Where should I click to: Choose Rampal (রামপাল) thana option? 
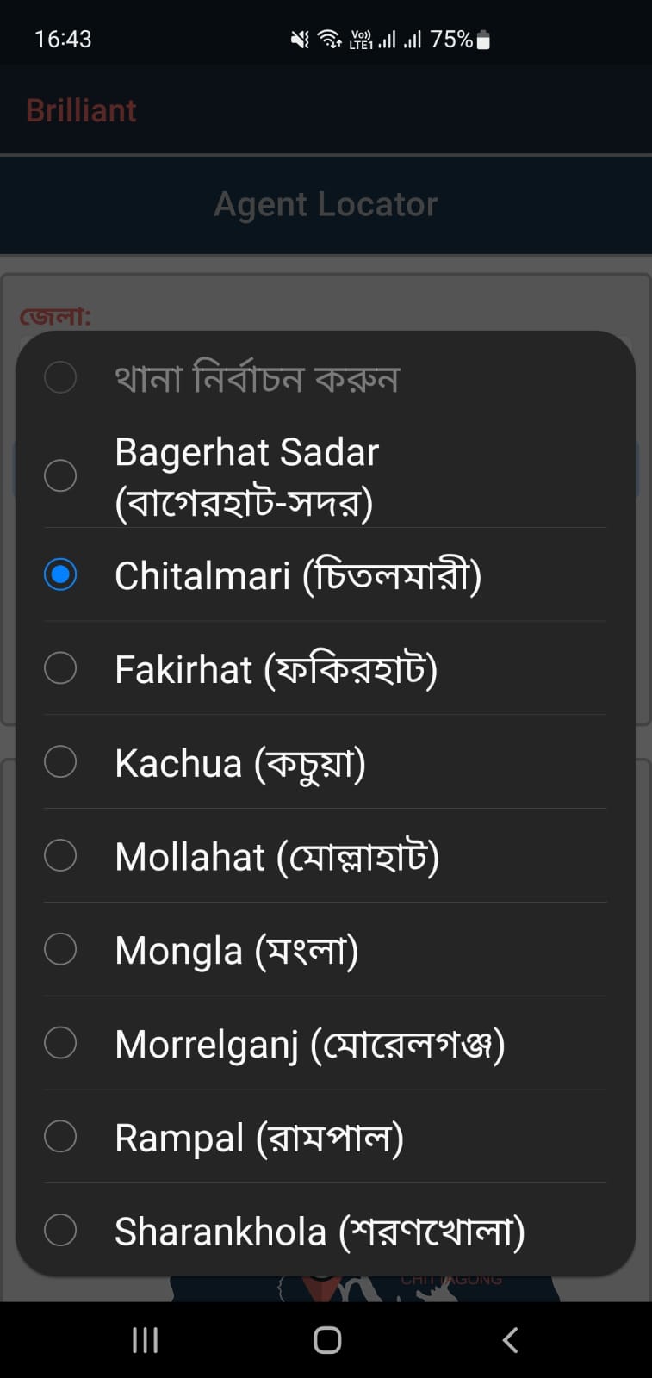click(258, 1138)
